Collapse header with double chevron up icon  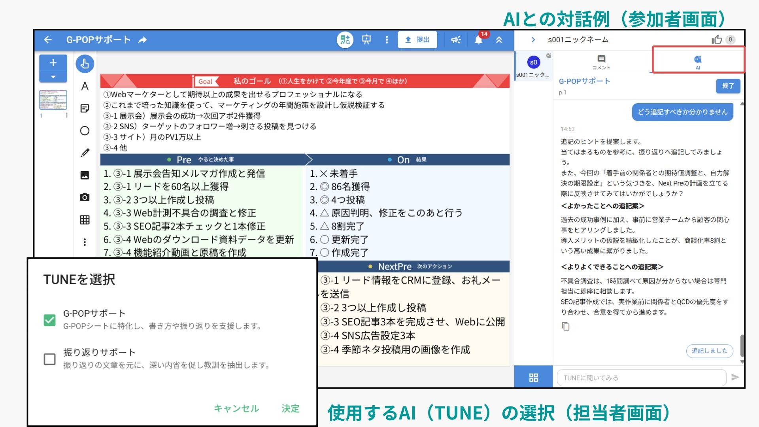tap(499, 40)
